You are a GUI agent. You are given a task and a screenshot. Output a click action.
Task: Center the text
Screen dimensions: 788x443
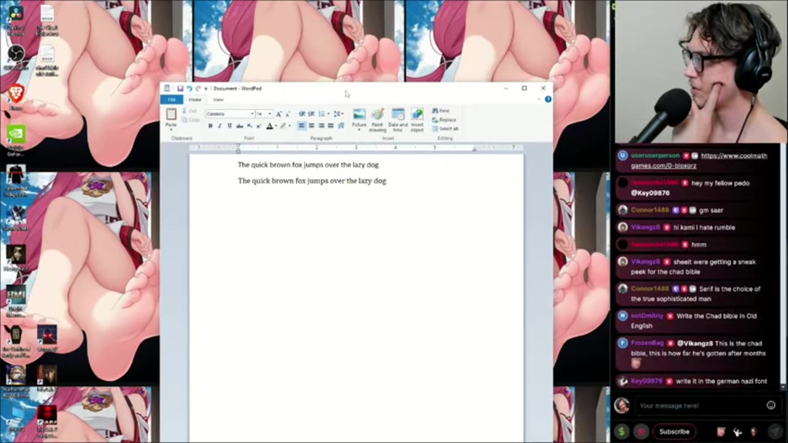pos(312,126)
